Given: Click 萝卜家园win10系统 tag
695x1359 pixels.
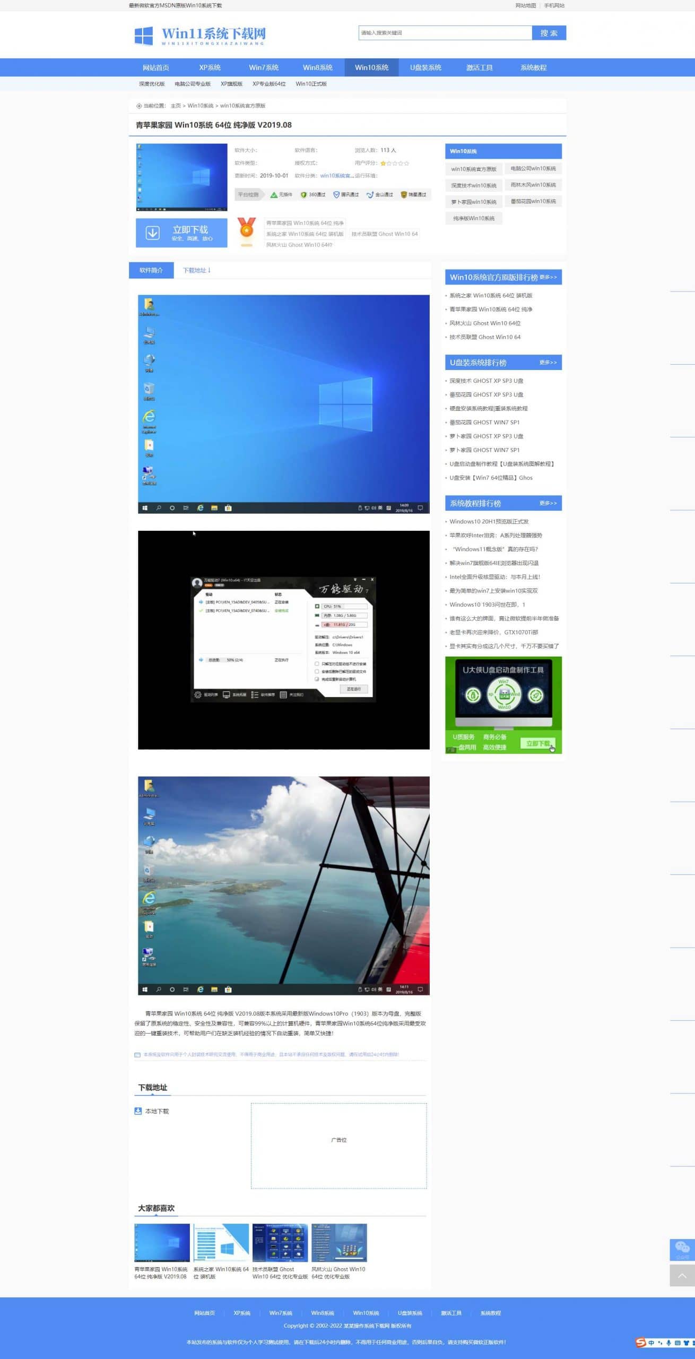Looking at the screenshot, I should click(474, 202).
